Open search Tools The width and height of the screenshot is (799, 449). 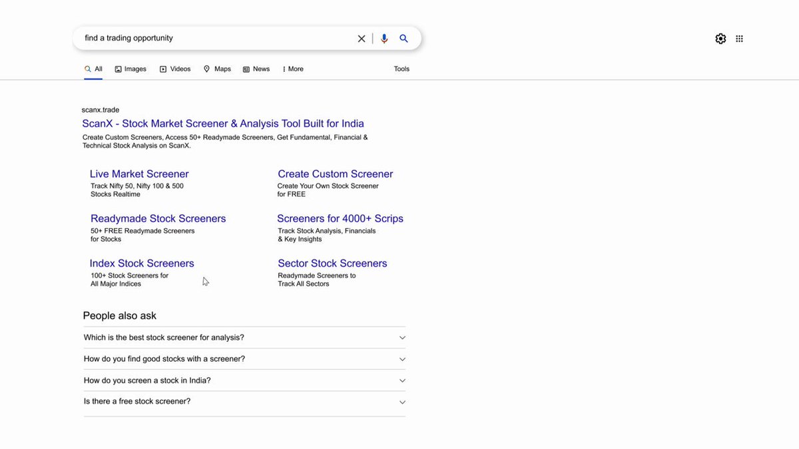point(401,69)
